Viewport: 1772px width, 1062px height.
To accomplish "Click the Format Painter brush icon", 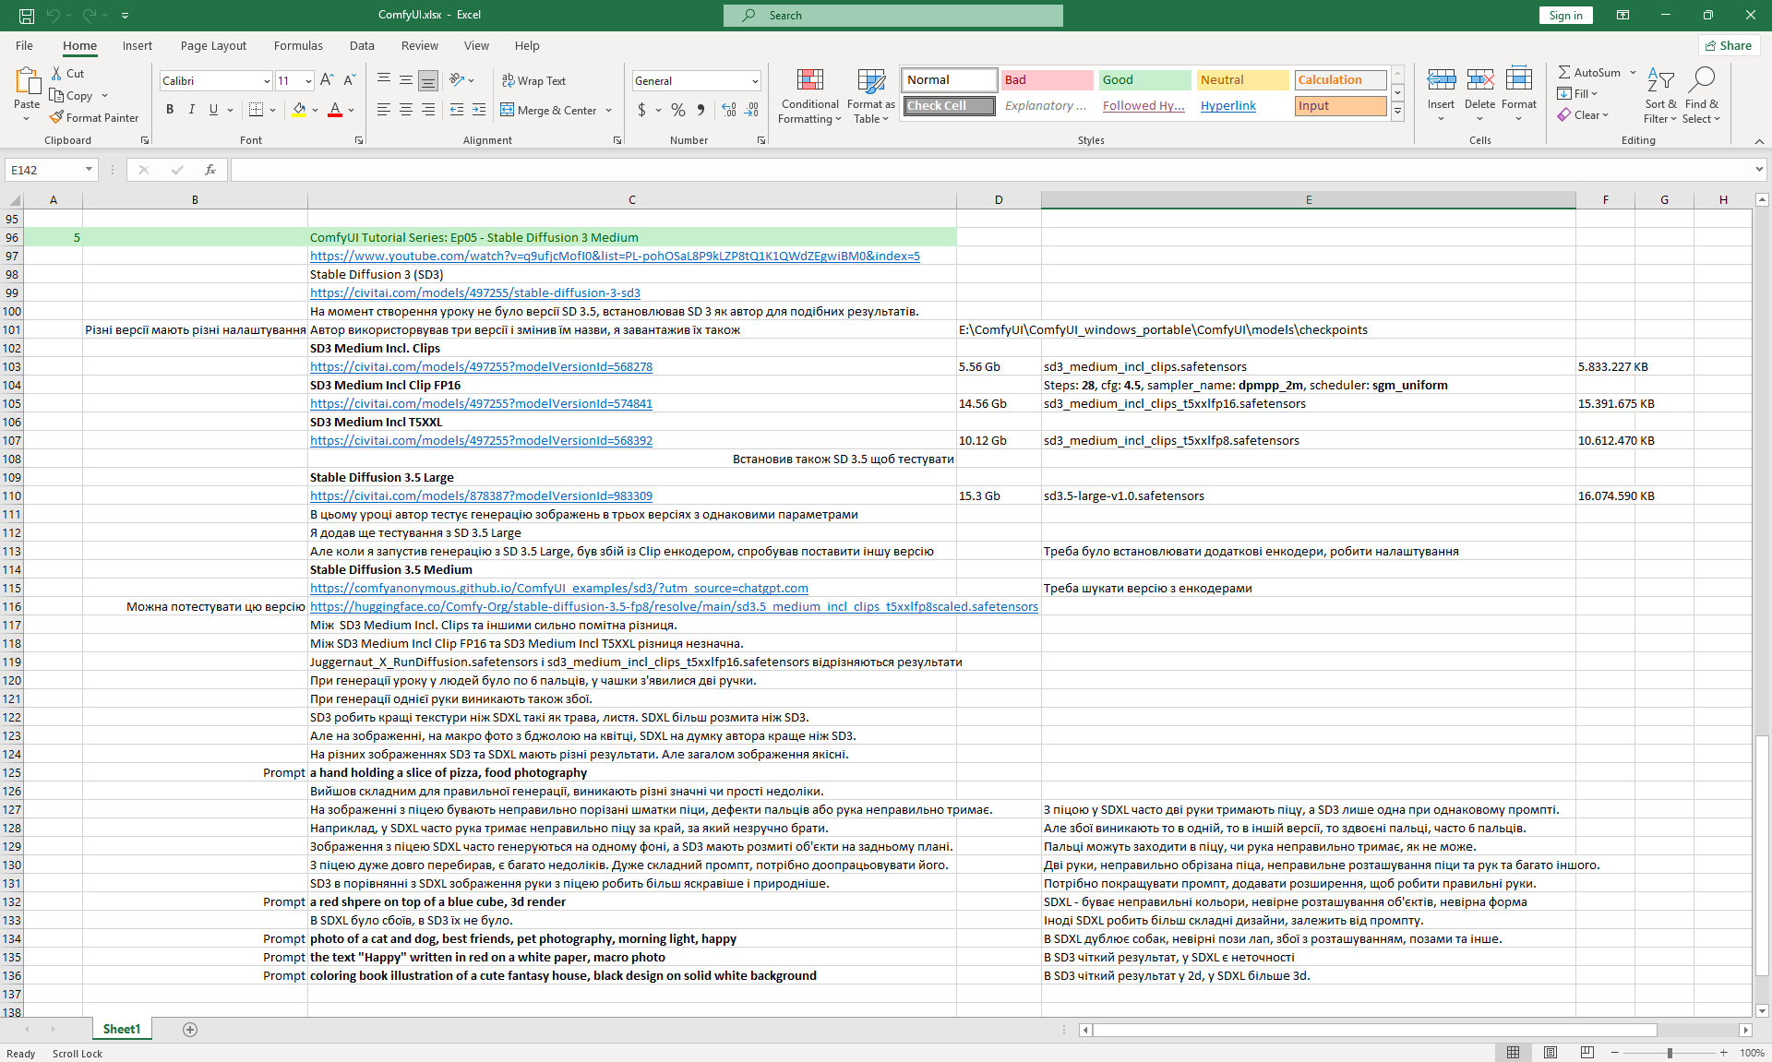I will (x=56, y=117).
